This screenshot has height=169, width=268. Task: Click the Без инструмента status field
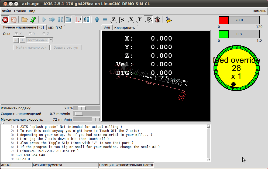pyautogui.click(x=65, y=165)
